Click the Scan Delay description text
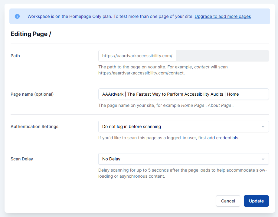Viewport: 278px width, 217px height. click(182, 173)
